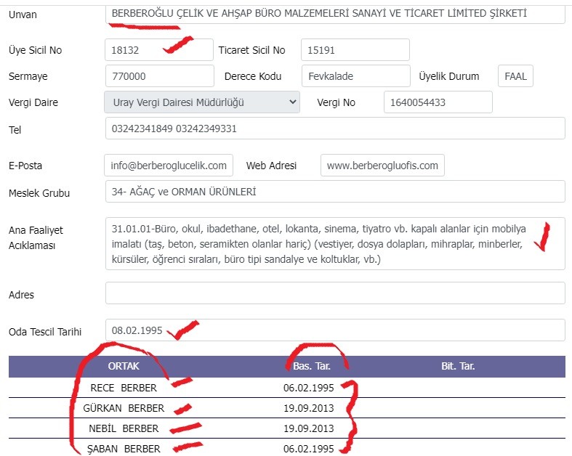This screenshot has width=572, height=456.
Task: Click the Üyelik Durum FAAL field
Action: (x=515, y=76)
